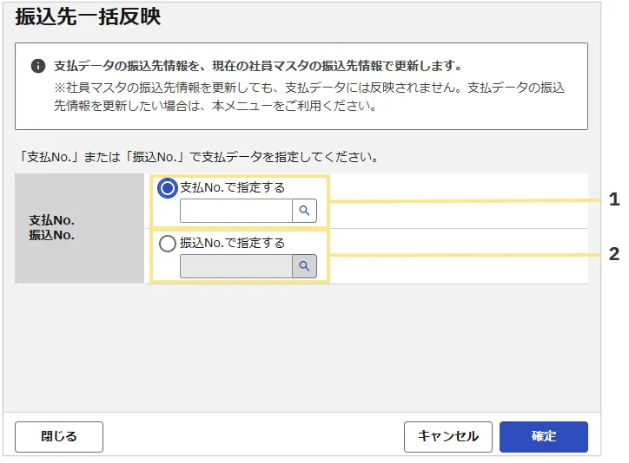This screenshot has height=463, width=629.
Task: Click the magnifier icon beside 支払No. field
Action: click(304, 211)
